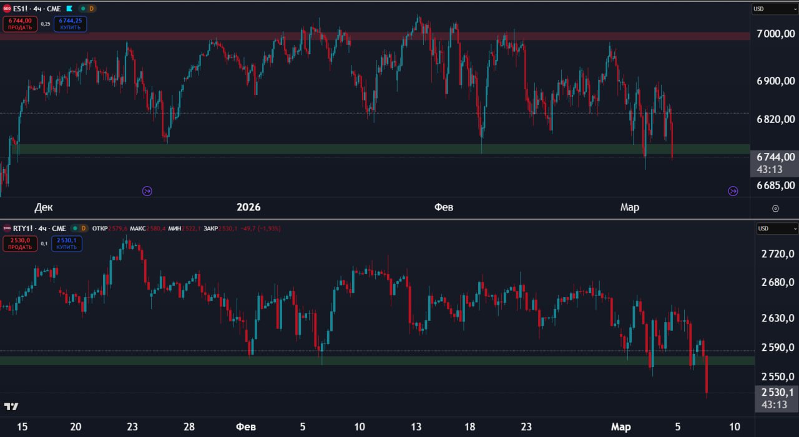Click the 2 720,0 price axis label
Screen dimensions: 799x437
click(777, 254)
